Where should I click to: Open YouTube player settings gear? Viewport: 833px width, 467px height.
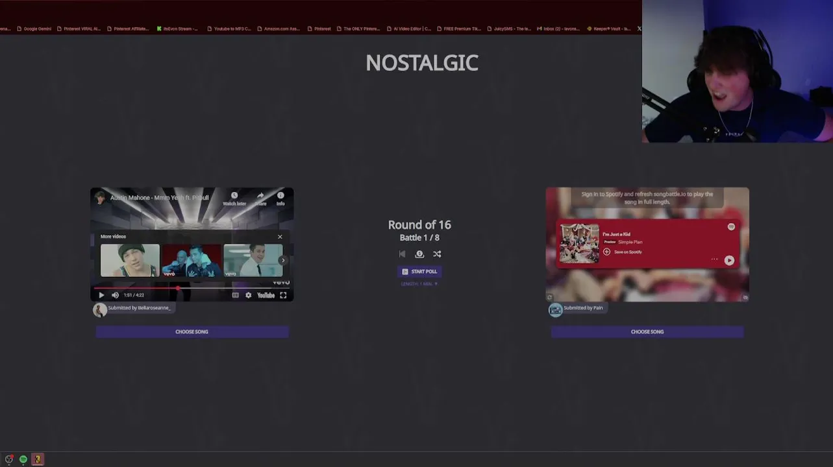tap(248, 295)
